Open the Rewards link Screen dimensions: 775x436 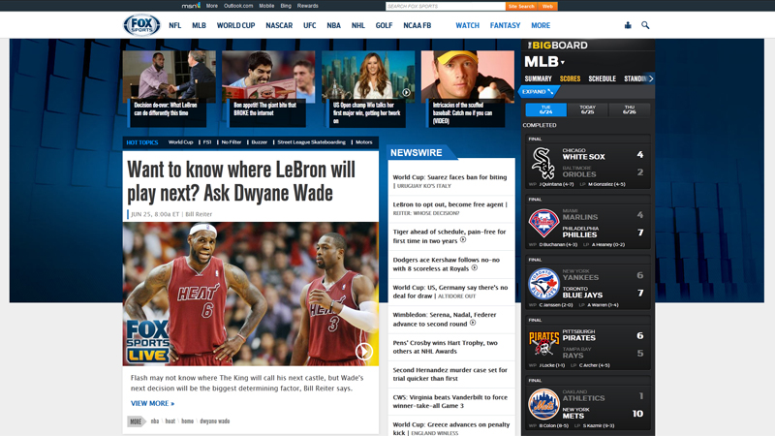coord(307,6)
